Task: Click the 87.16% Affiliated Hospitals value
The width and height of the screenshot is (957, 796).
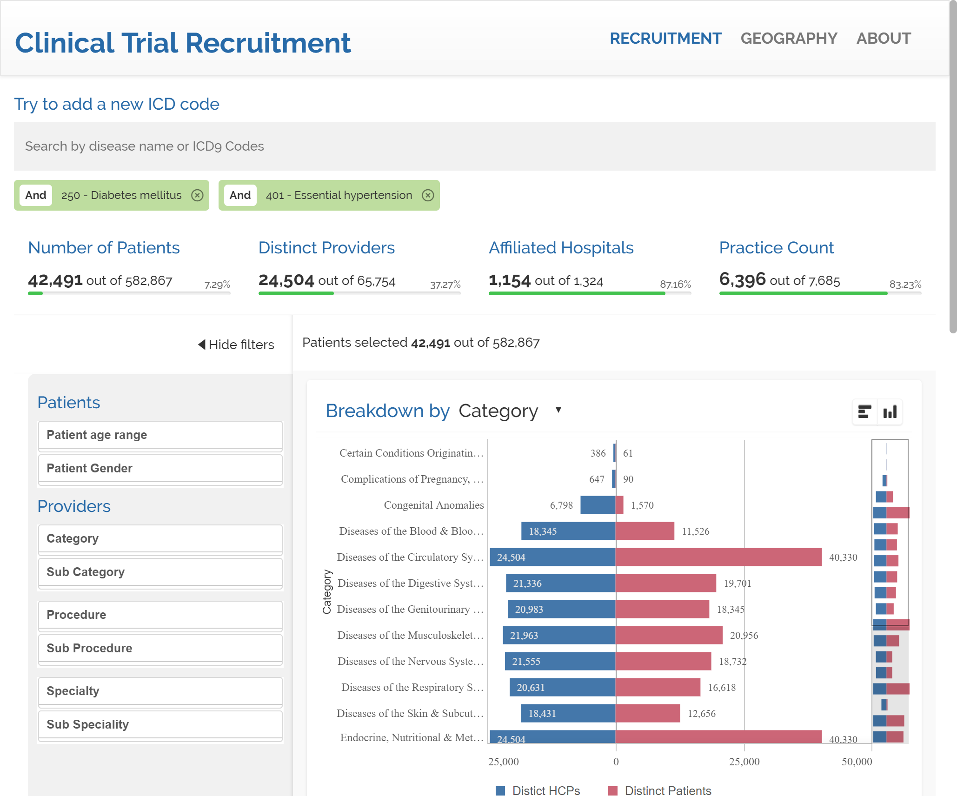Action: coord(675,284)
